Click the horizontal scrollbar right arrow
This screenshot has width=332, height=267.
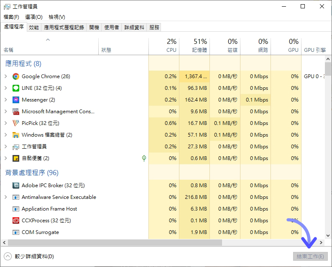pos(321,243)
